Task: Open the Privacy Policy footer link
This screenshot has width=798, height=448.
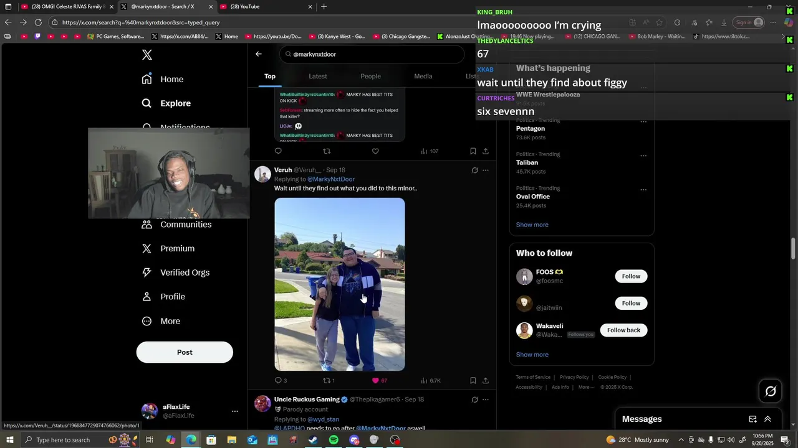Action: (574, 377)
